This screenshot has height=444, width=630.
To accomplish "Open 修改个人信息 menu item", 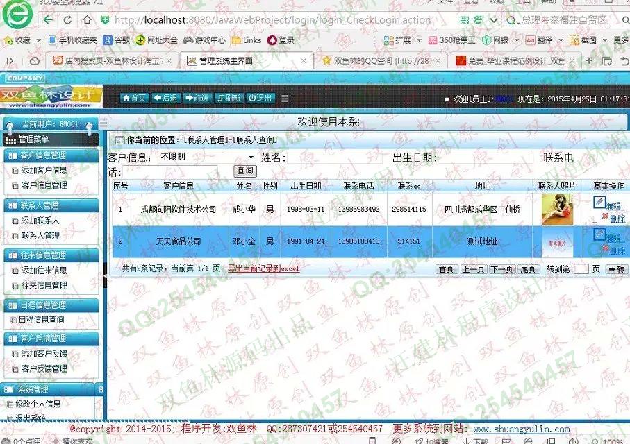I will point(38,404).
